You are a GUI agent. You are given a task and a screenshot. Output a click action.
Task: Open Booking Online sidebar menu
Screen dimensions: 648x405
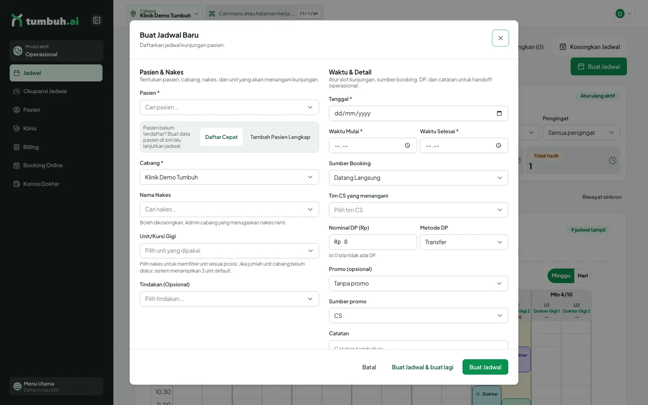[56, 165]
